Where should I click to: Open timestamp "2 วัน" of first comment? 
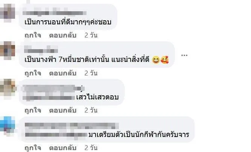click(x=91, y=35)
